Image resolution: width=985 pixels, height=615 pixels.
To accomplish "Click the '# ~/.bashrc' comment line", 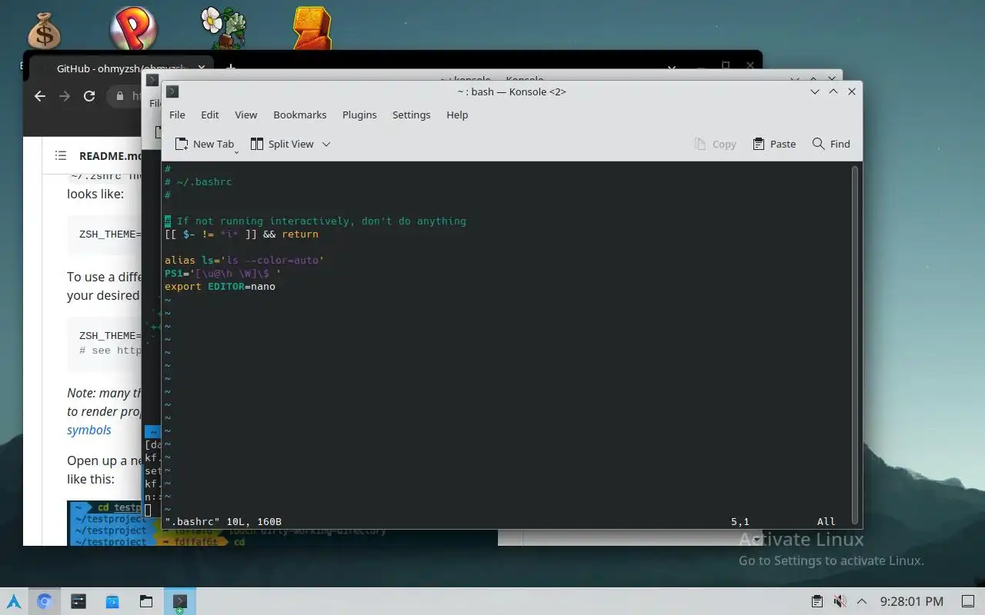I will pos(198,182).
